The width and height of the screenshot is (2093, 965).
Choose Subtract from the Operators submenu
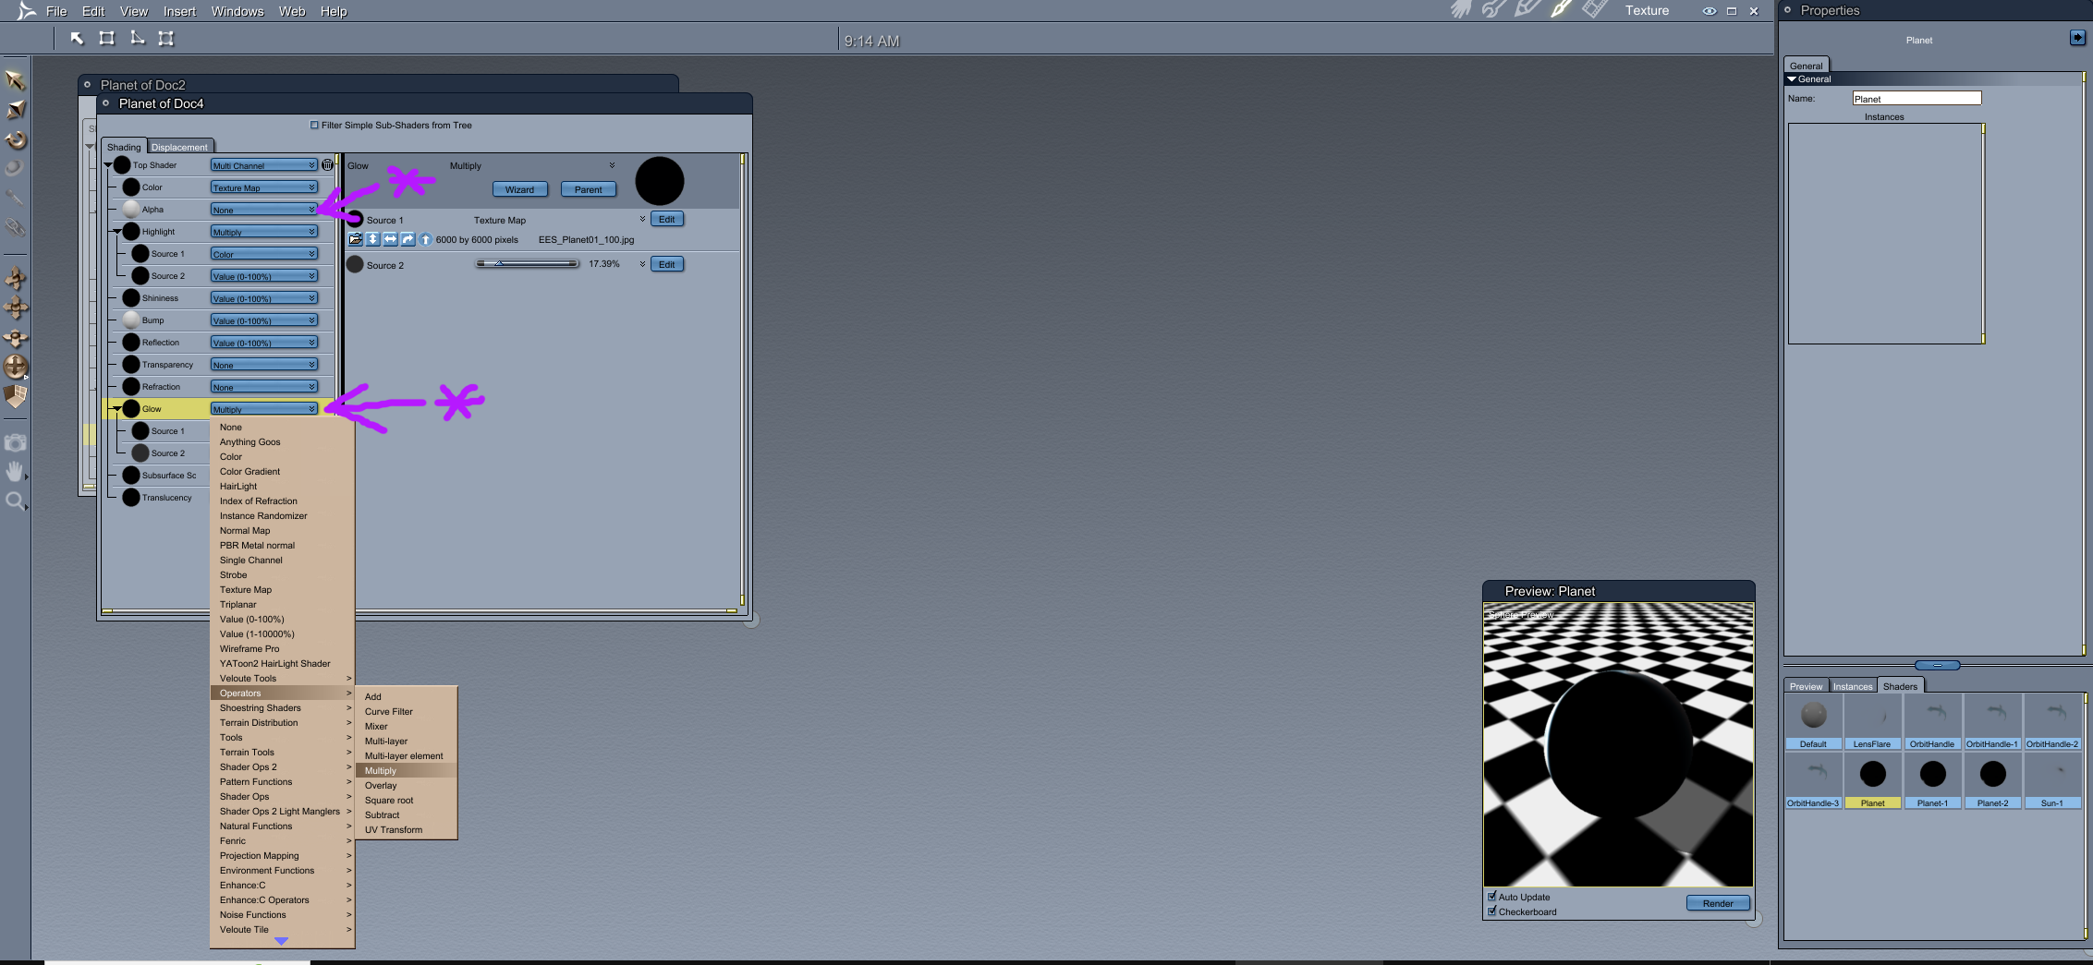(407, 814)
